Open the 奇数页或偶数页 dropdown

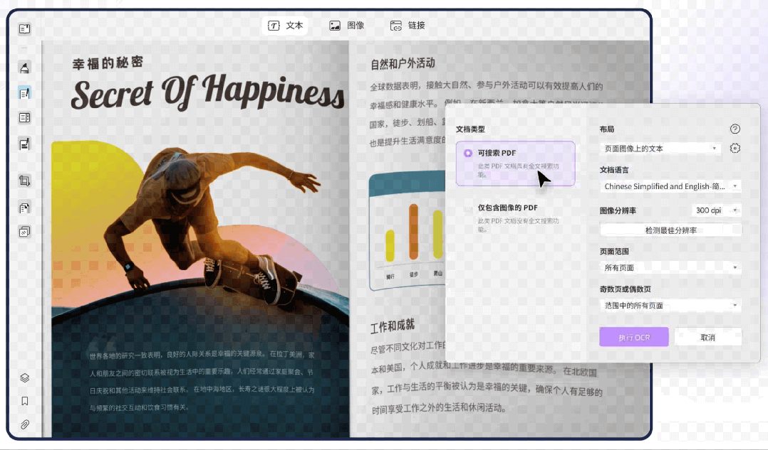coord(670,306)
